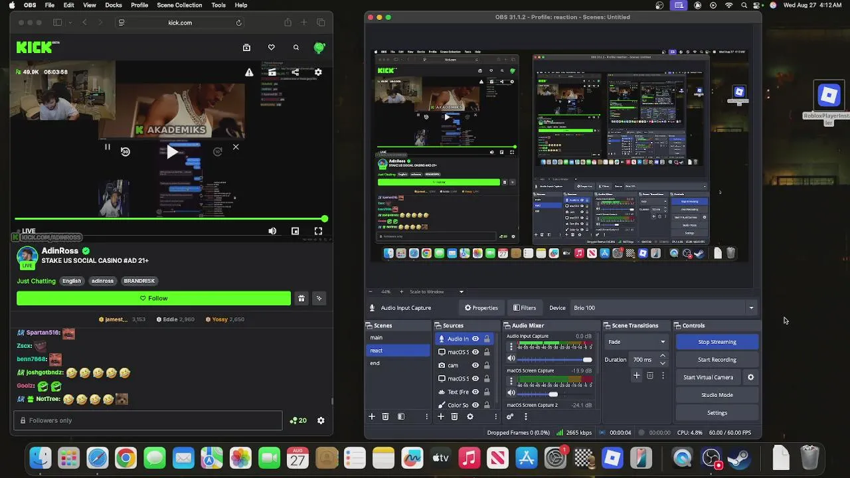
Task: Enable Studio Mode
Action: 717,395
